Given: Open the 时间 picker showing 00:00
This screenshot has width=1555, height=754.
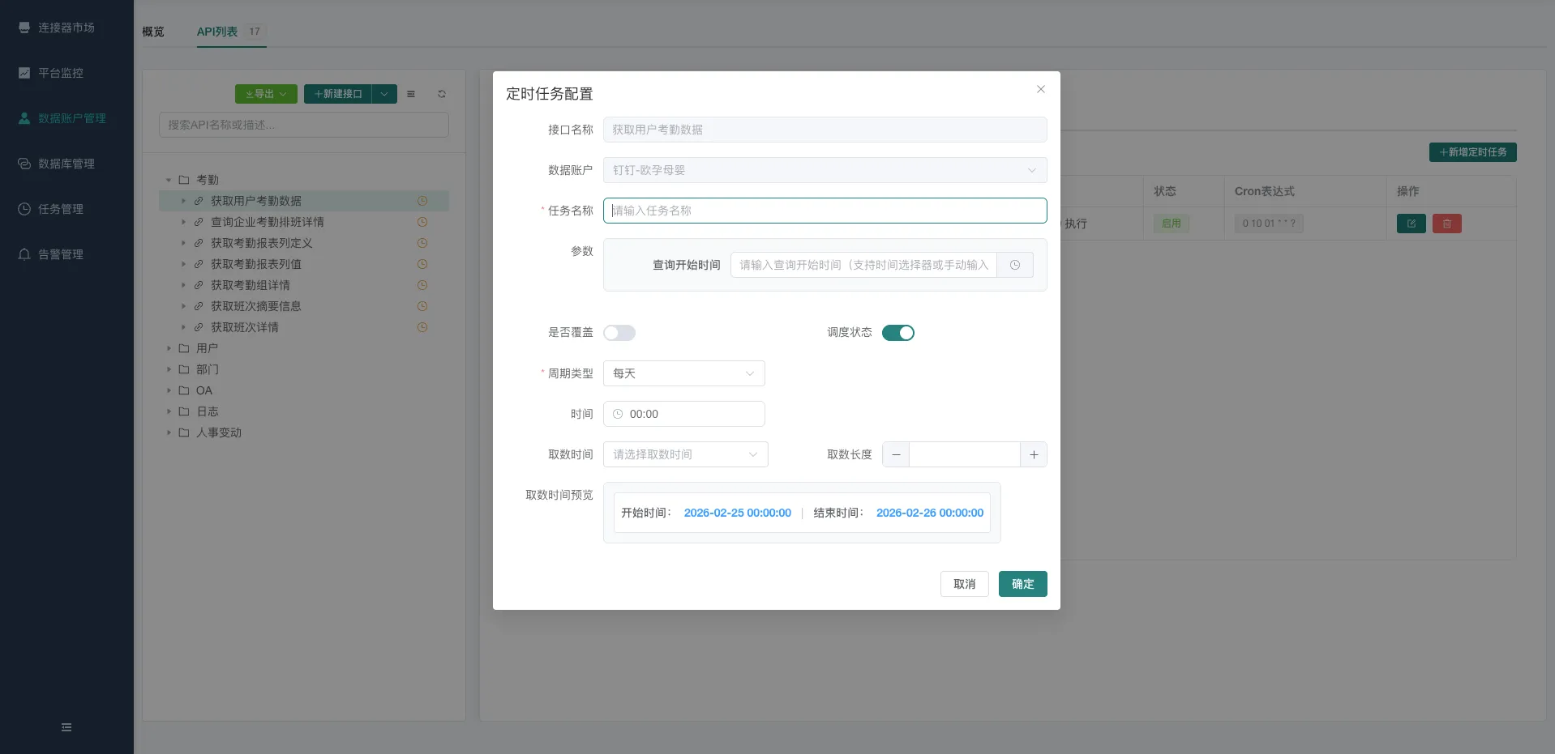Looking at the screenshot, I should point(683,414).
